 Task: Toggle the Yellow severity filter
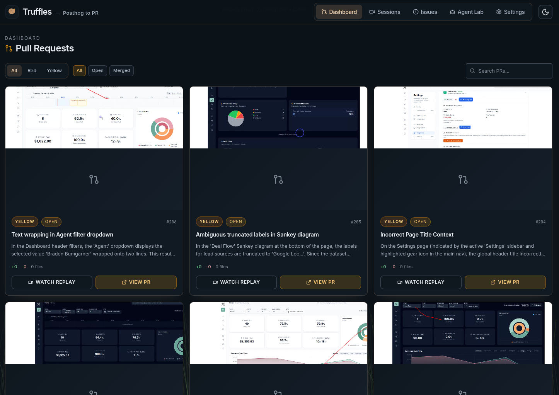tap(54, 70)
